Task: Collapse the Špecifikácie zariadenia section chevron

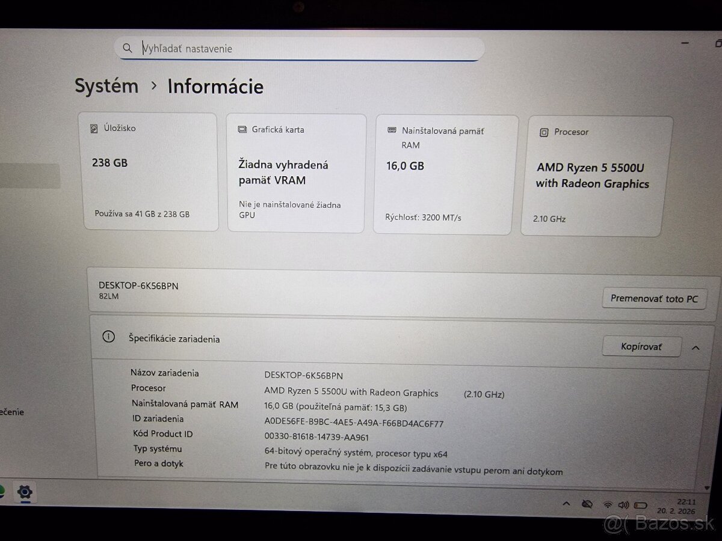Action: click(x=696, y=347)
